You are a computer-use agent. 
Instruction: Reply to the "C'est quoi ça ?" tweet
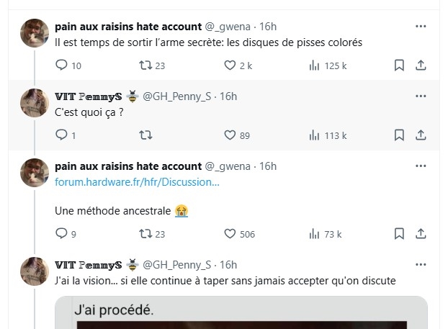[x=61, y=135]
